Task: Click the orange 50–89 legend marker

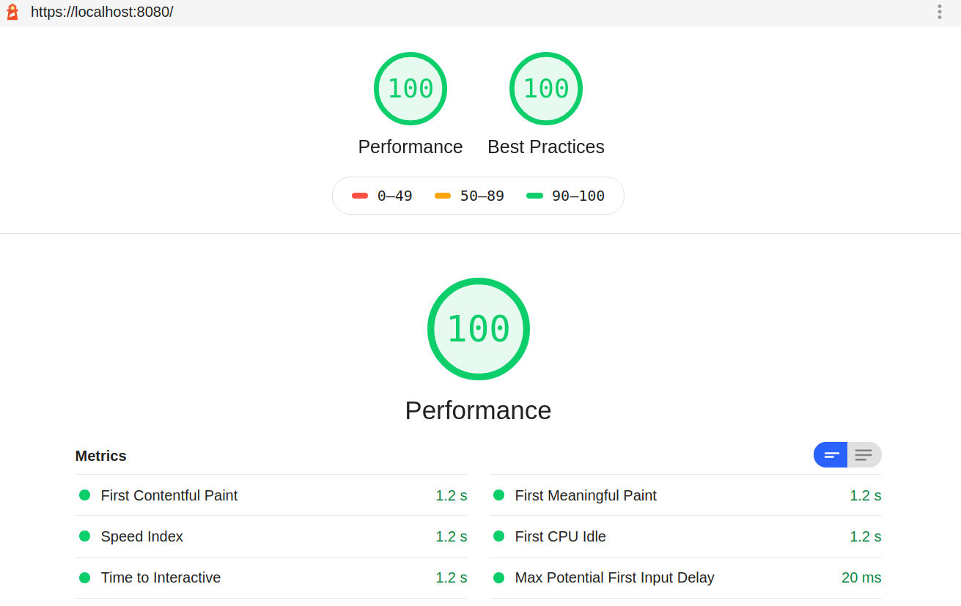Action: 443,196
